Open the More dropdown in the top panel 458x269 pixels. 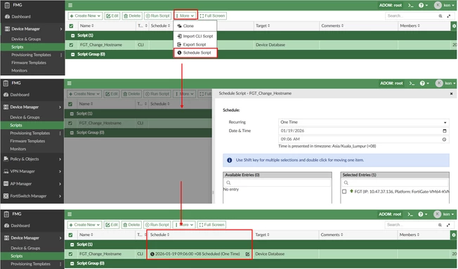coord(185,15)
